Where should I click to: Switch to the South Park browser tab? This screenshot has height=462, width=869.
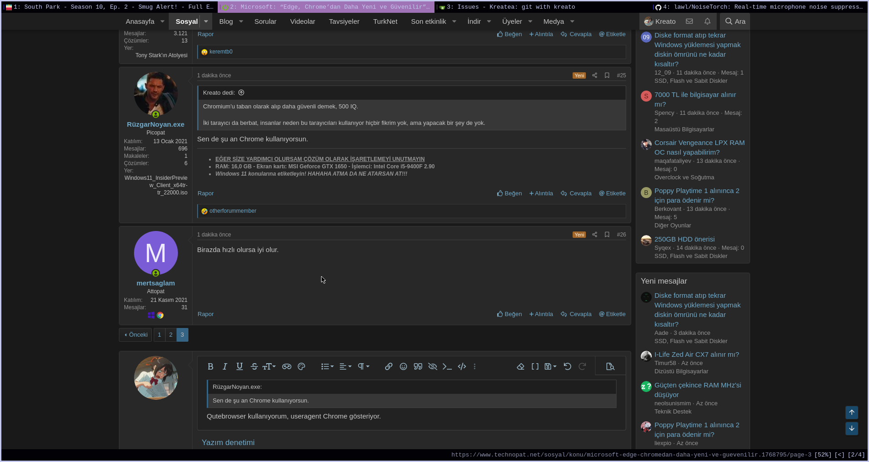(x=110, y=7)
